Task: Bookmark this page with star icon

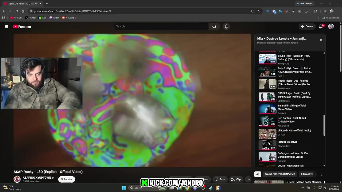Action: pos(259,11)
